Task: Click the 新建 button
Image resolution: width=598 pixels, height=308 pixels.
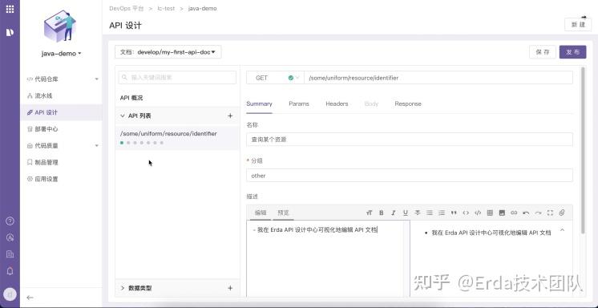Action: 578,24
